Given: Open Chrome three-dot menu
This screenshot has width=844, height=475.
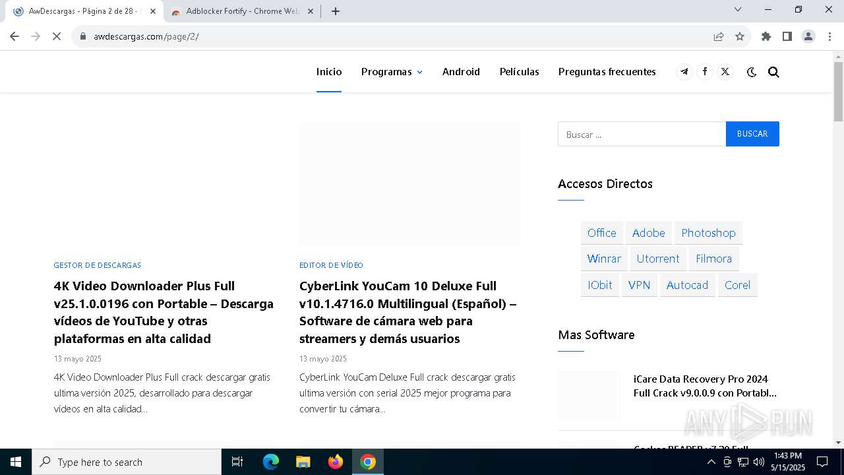Looking at the screenshot, I should 829,36.
